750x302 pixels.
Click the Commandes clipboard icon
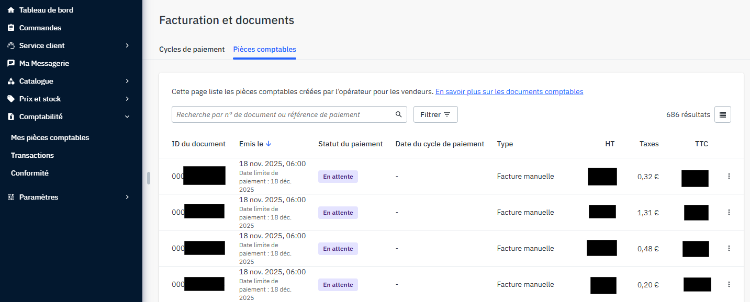pyautogui.click(x=11, y=28)
